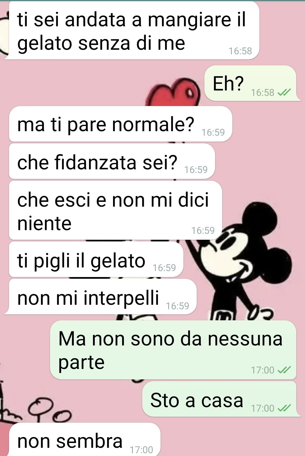Tap the 16:58 timestamp on first message

coord(240,51)
